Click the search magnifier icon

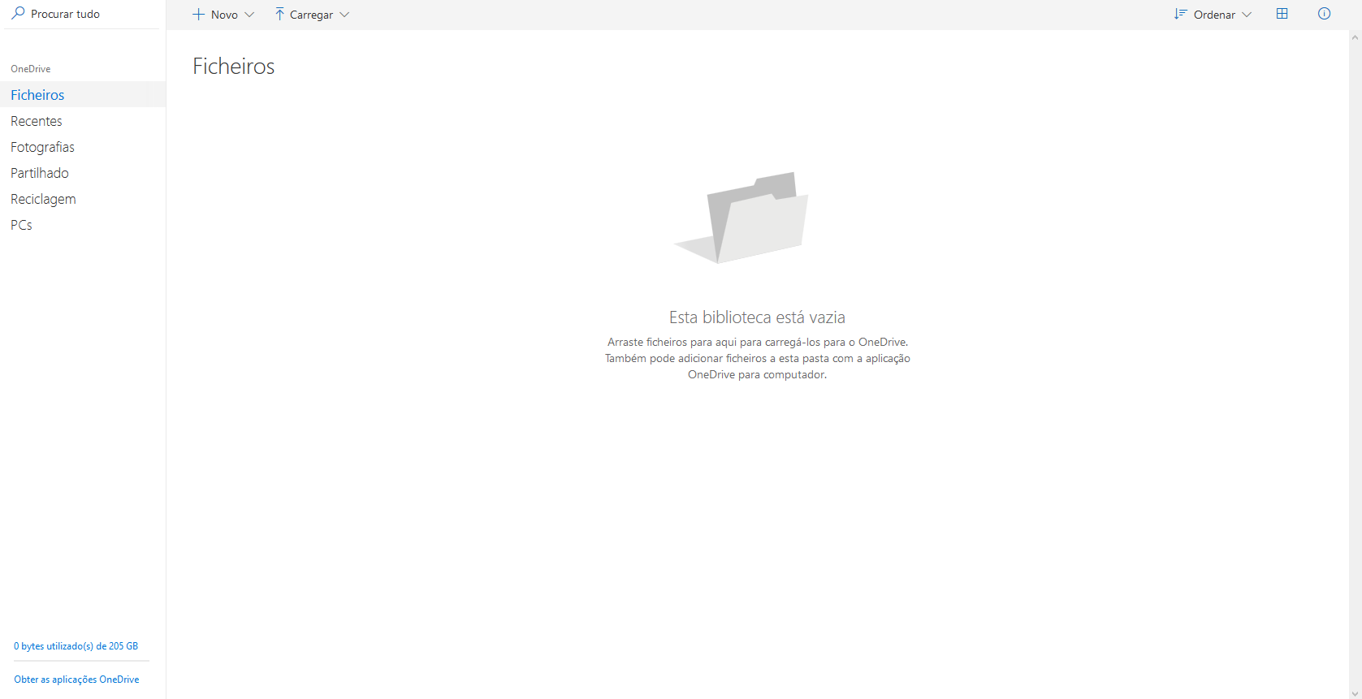tap(18, 13)
